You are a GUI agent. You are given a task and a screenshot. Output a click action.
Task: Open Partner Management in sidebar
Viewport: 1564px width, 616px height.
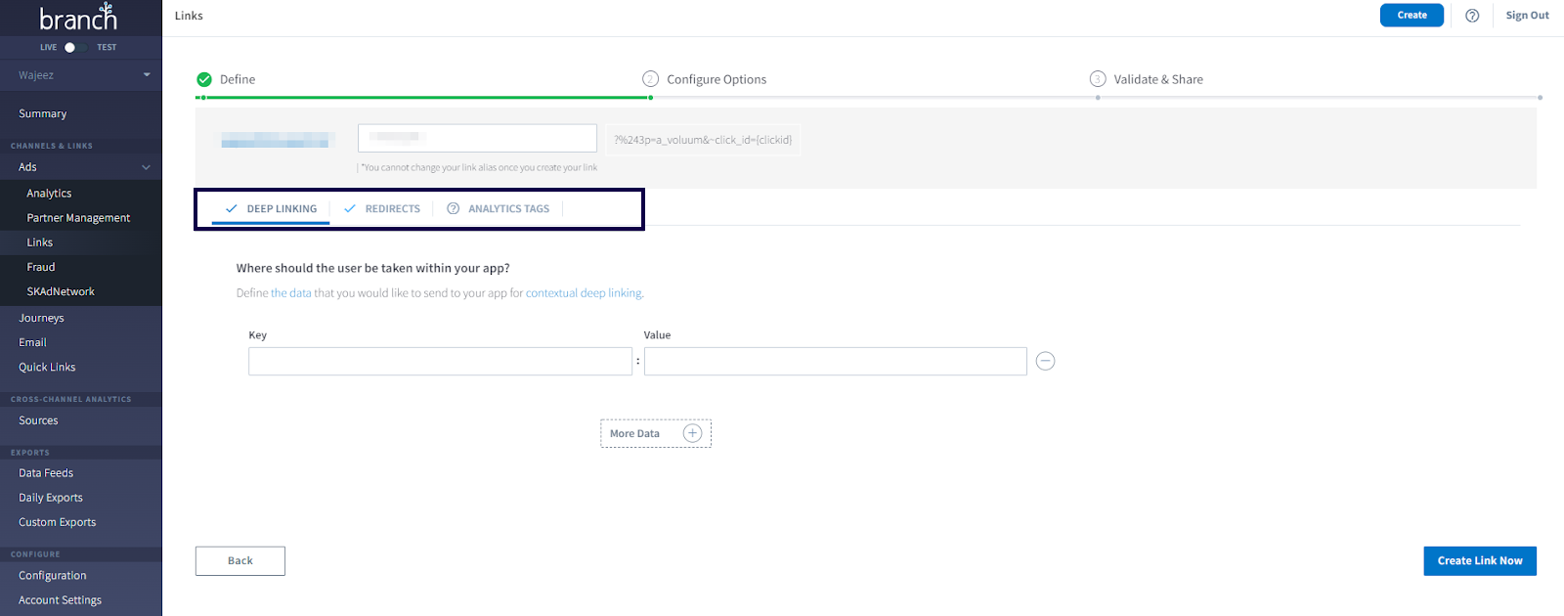(78, 218)
